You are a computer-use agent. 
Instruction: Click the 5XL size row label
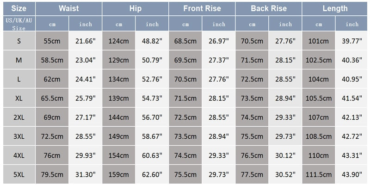[x=18, y=174]
